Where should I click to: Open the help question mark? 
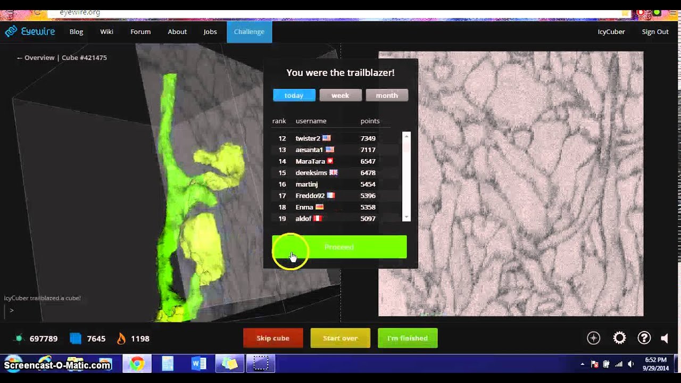644,338
